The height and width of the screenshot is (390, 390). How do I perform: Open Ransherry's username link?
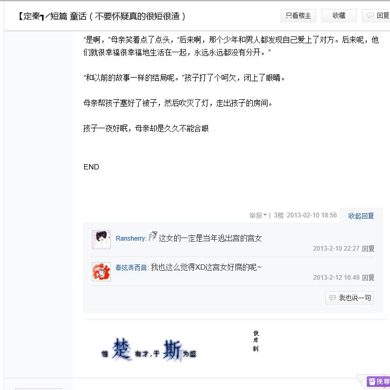pyautogui.click(x=131, y=239)
